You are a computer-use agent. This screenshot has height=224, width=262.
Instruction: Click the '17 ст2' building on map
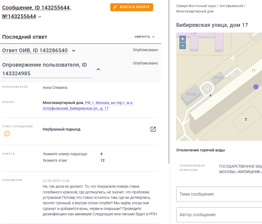pos(191,95)
